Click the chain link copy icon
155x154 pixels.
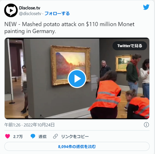coord(55,136)
